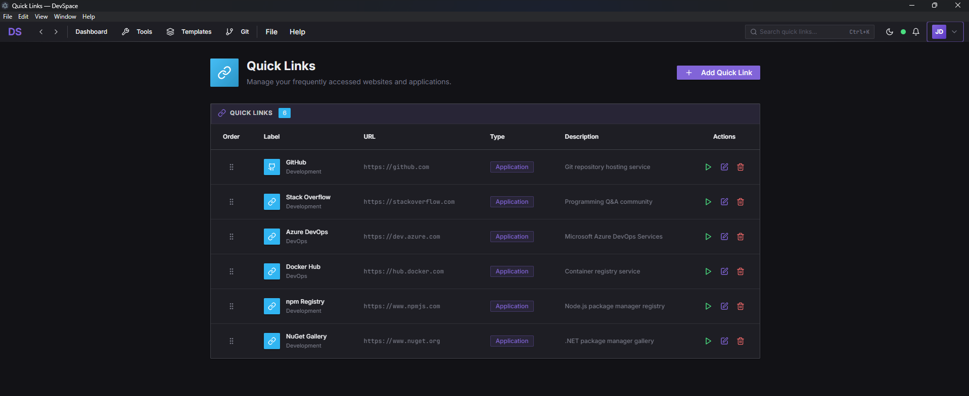Launch the GitHub quick link
This screenshot has width=969, height=396.
(708, 167)
